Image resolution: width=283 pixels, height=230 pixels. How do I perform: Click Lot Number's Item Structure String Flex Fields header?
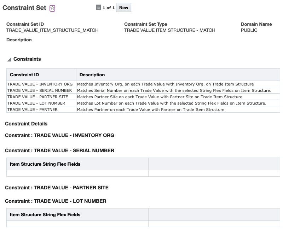pyautogui.click(x=45, y=215)
